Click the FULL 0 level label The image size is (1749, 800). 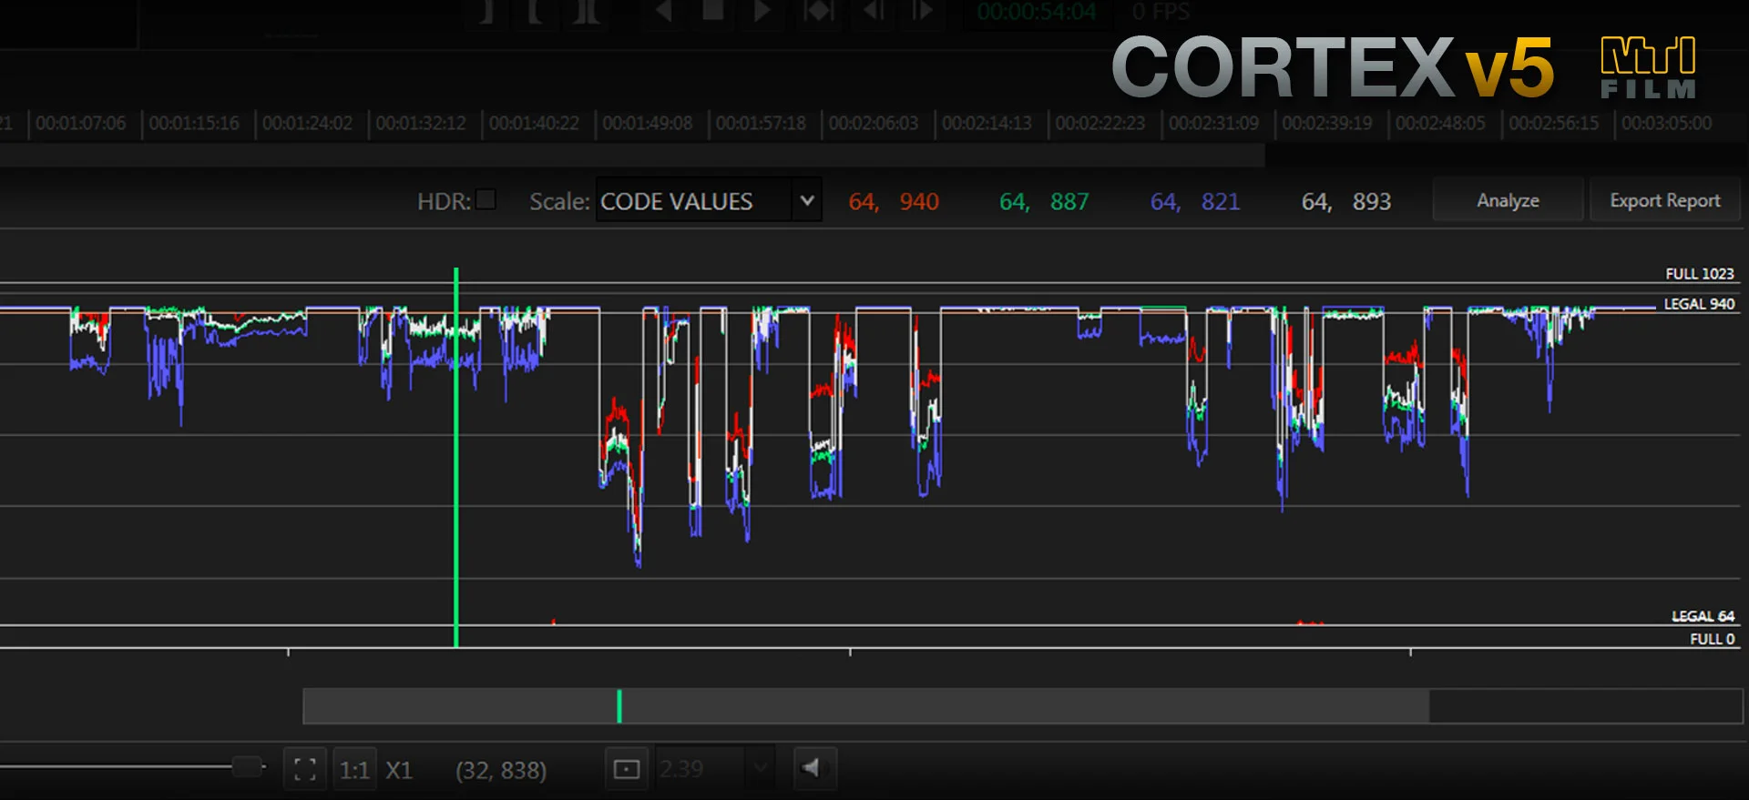pos(1712,639)
